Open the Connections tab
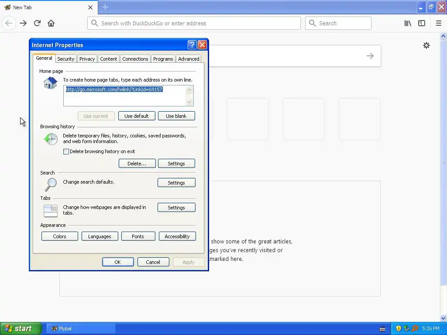The image size is (447, 335). pyautogui.click(x=135, y=59)
